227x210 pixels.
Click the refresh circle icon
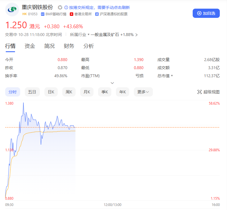[x=60, y=7]
